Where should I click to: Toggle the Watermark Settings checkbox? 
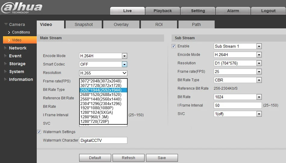click(x=39, y=132)
